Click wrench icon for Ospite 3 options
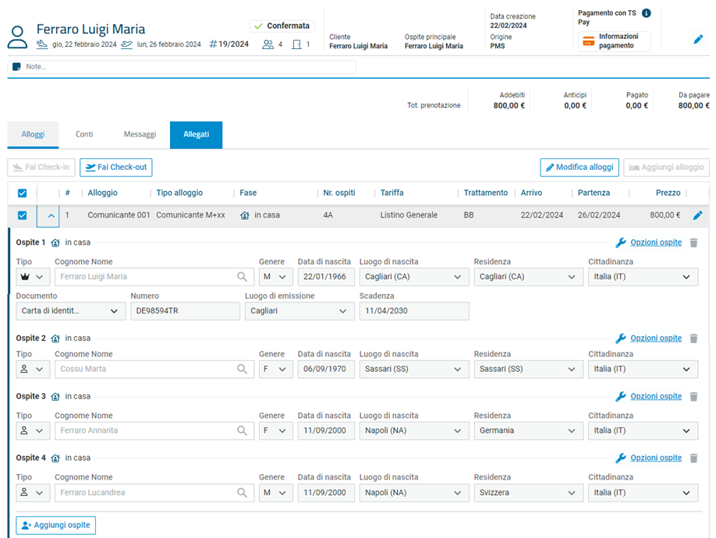The height and width of the screenshot is (538, 716). coord(620,397)
